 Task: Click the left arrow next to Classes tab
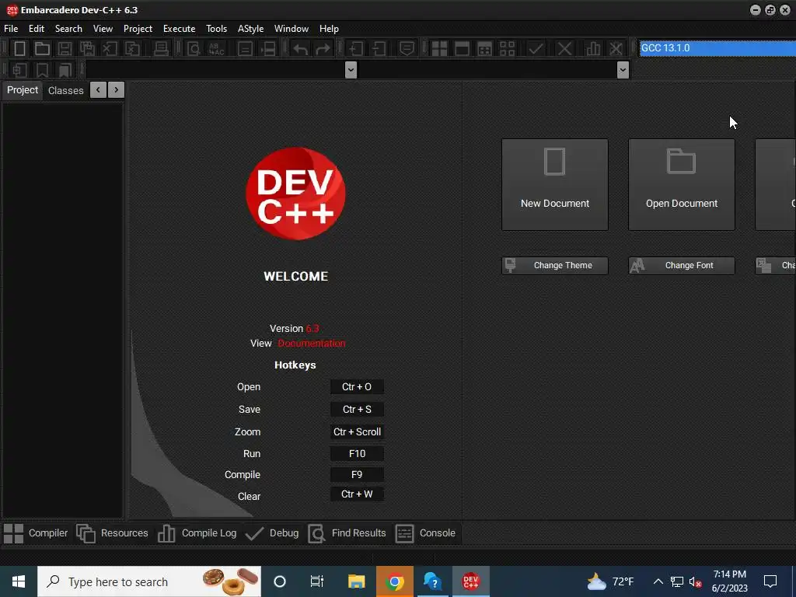98,90
